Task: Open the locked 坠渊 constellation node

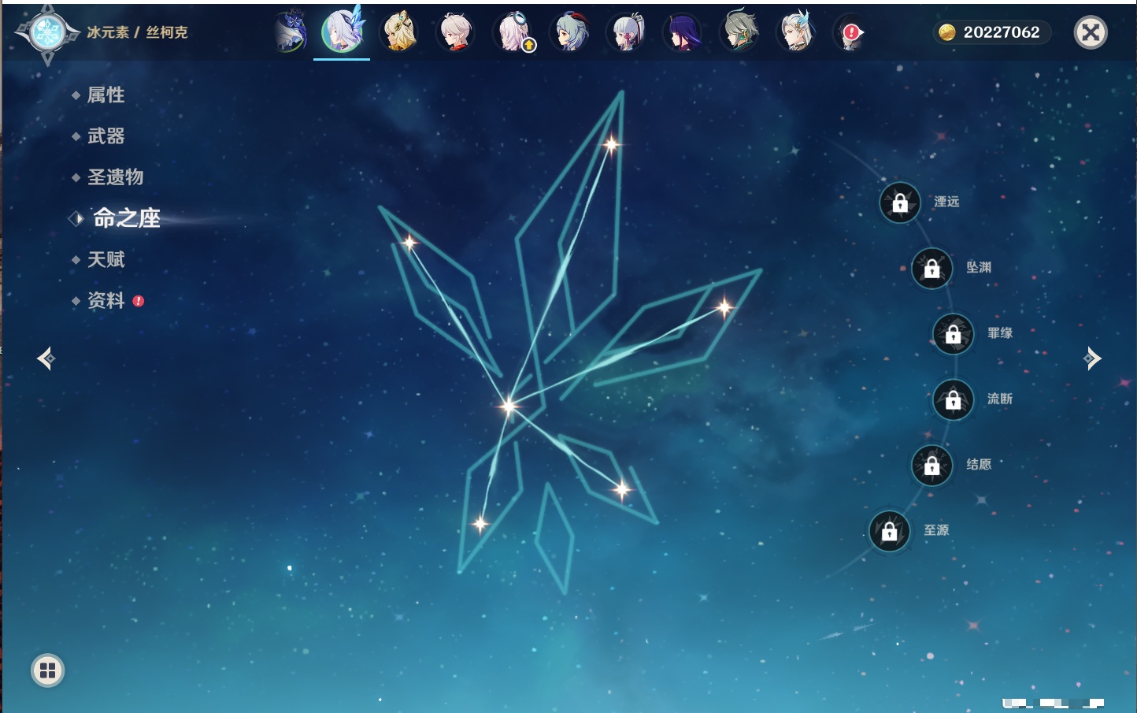Action: tap(932, 269)
